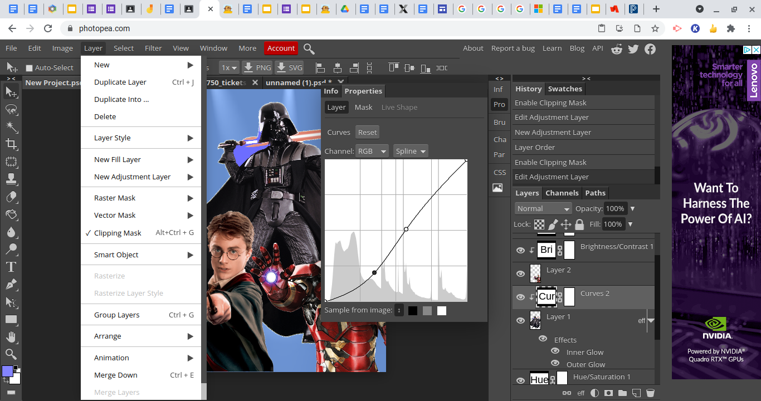This screenshot has width=761, height=401.
Task: Lock transparent pixels checkerboard icon
Action: [539, 224]
